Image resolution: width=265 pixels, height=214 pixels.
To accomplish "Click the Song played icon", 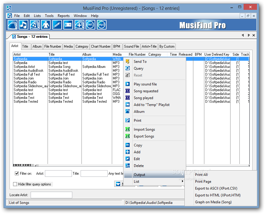I will click(x=128, y=98).
